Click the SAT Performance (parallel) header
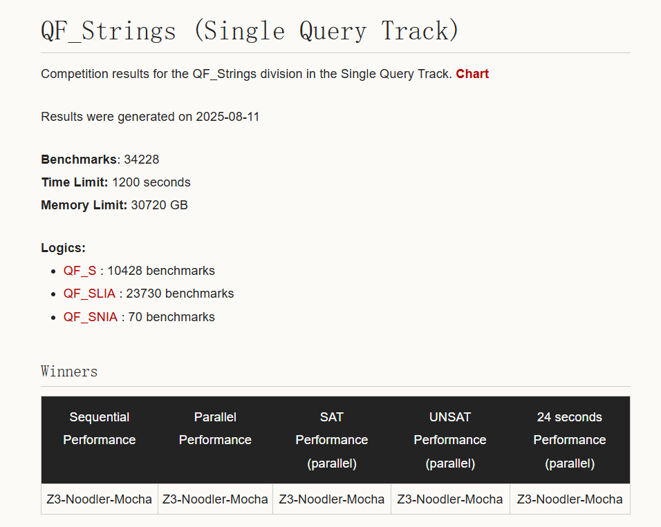The width and height of the screenshot is (661, 527). point(332,440)
